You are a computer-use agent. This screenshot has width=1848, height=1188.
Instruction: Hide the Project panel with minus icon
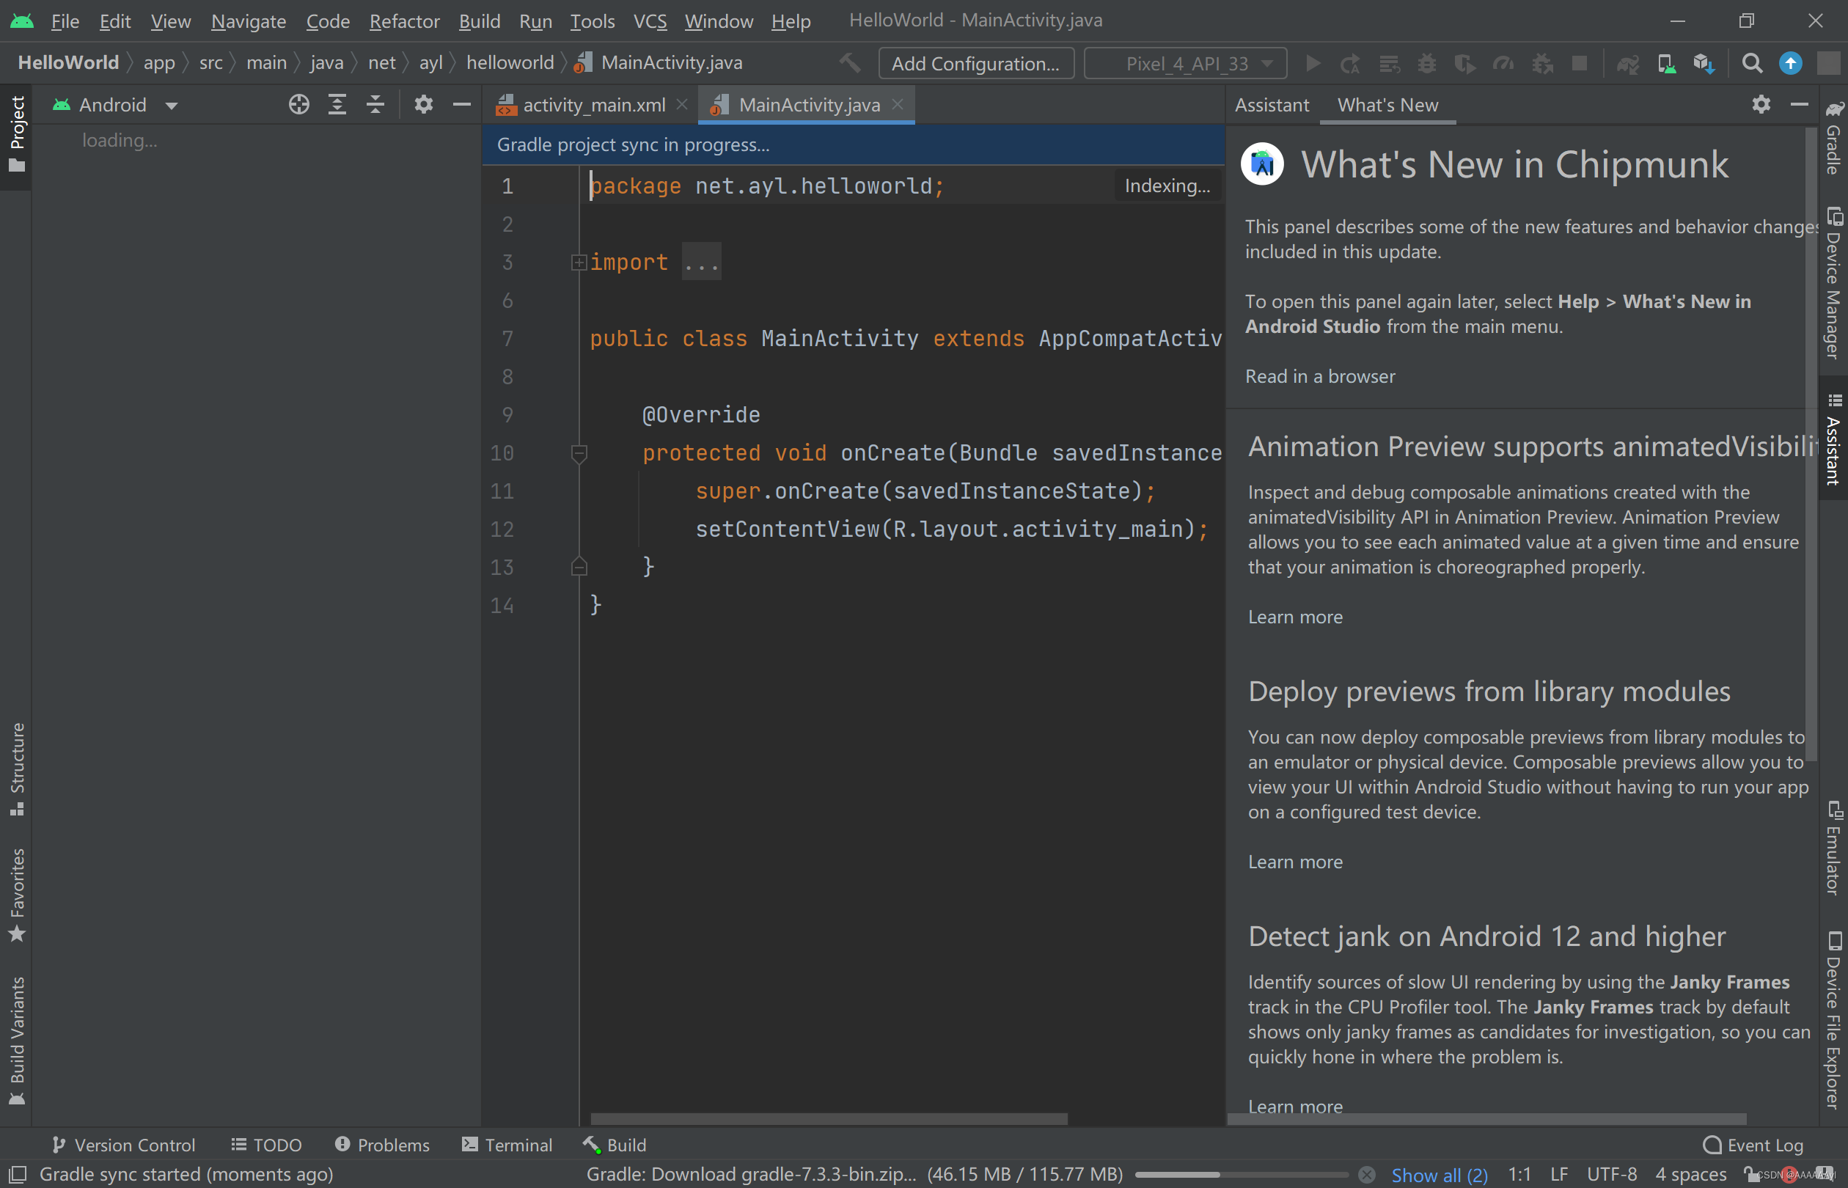coord(461,104)
